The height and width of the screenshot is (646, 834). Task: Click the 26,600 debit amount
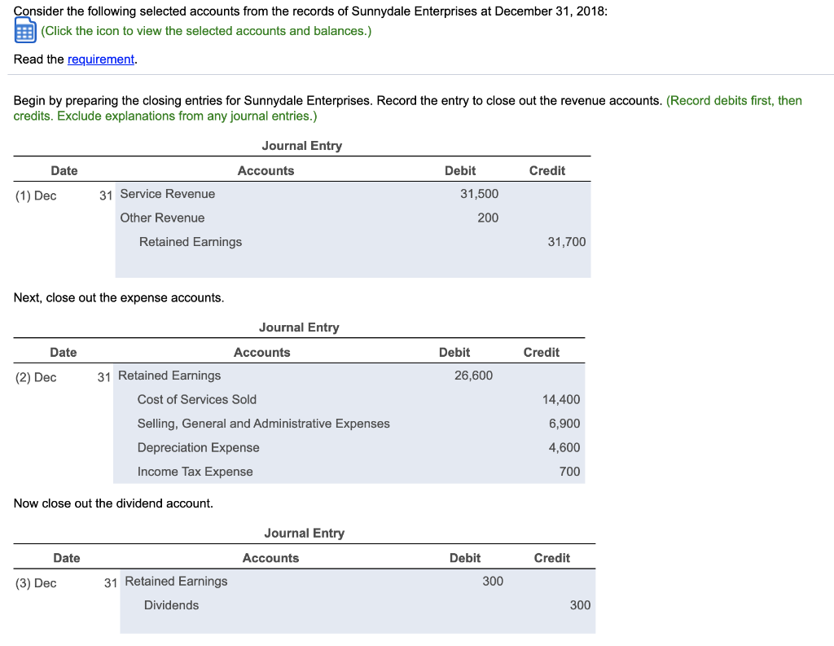(473, 376)
